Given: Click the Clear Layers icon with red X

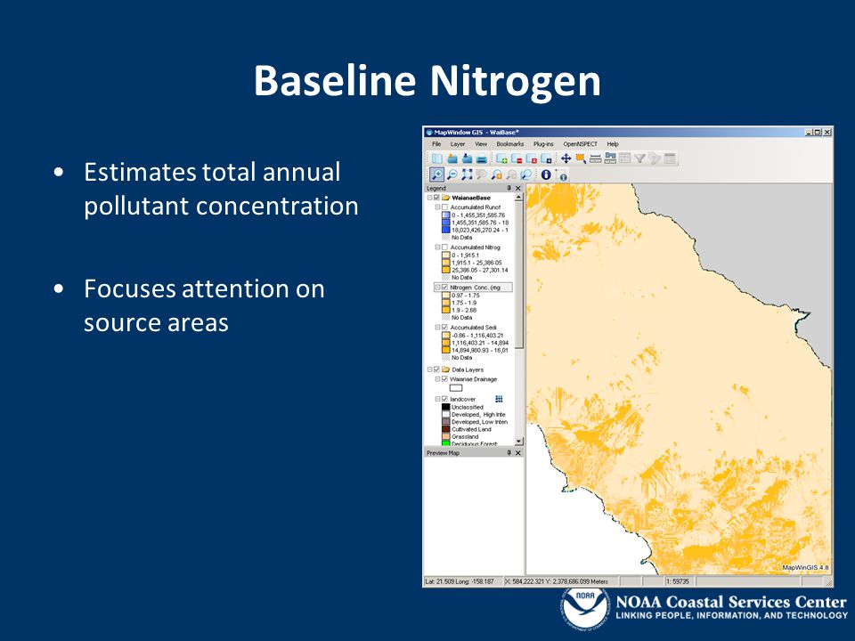Looking at the screenshot, I should (x=532, y=158).
